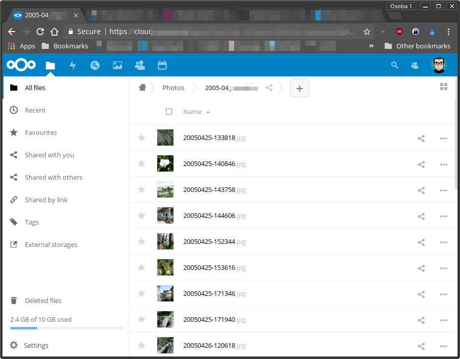Create new file with the plus button

299,88
